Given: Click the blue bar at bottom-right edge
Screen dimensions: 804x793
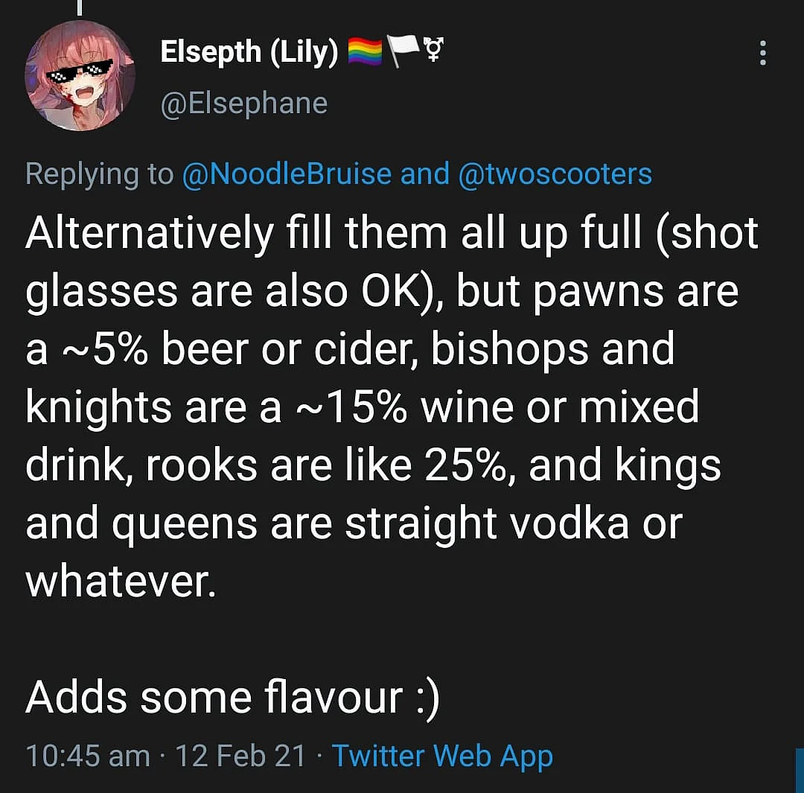Looking at the screenshot, I should tap(800, 771).
